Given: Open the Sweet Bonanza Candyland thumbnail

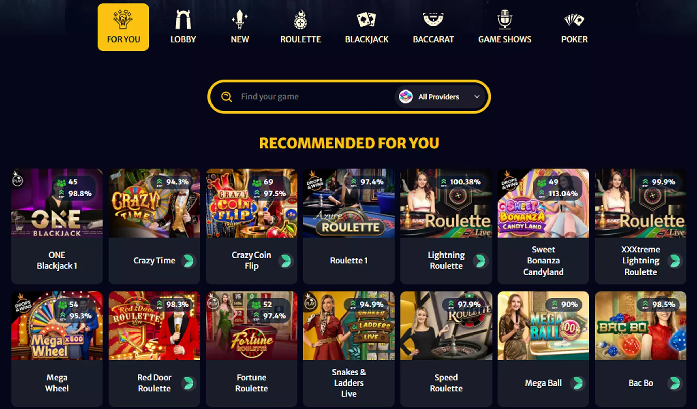Looking at the screenshot, I should point(543,203).
